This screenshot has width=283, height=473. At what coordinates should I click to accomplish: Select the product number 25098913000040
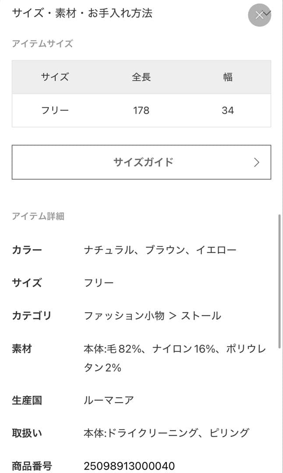coord(129,466)
